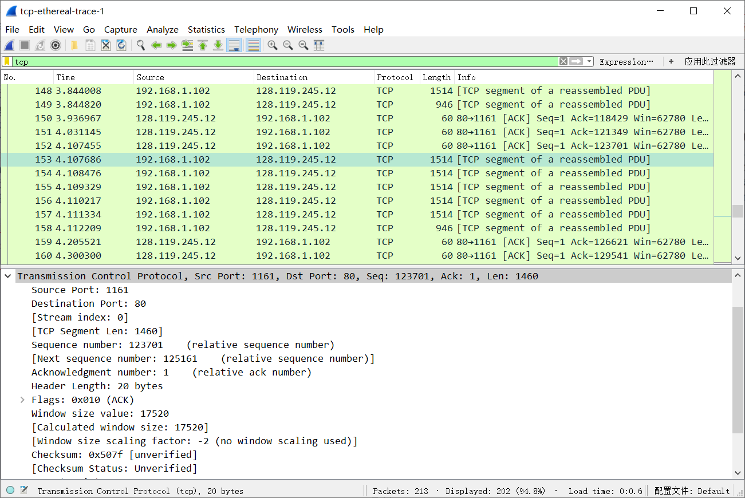The height and width of the screenshot is (498, 745).
Task: Jump to the first packet icon
Action: tap(203, 45)
